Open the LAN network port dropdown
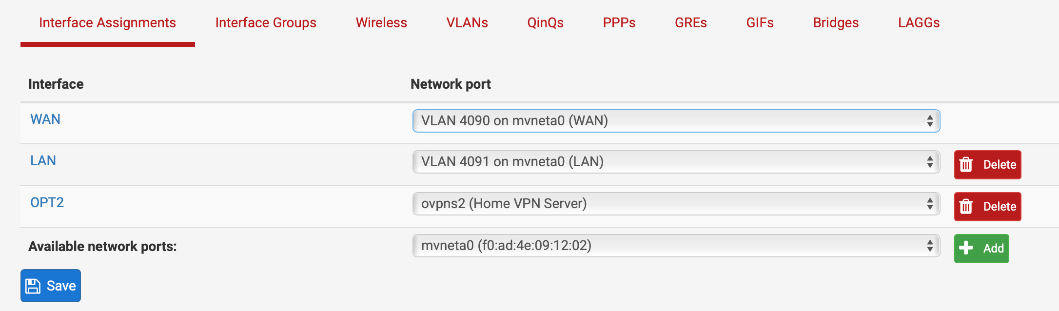The height and width of the screenshot is (311, 1059). click(x=676, y=162)
